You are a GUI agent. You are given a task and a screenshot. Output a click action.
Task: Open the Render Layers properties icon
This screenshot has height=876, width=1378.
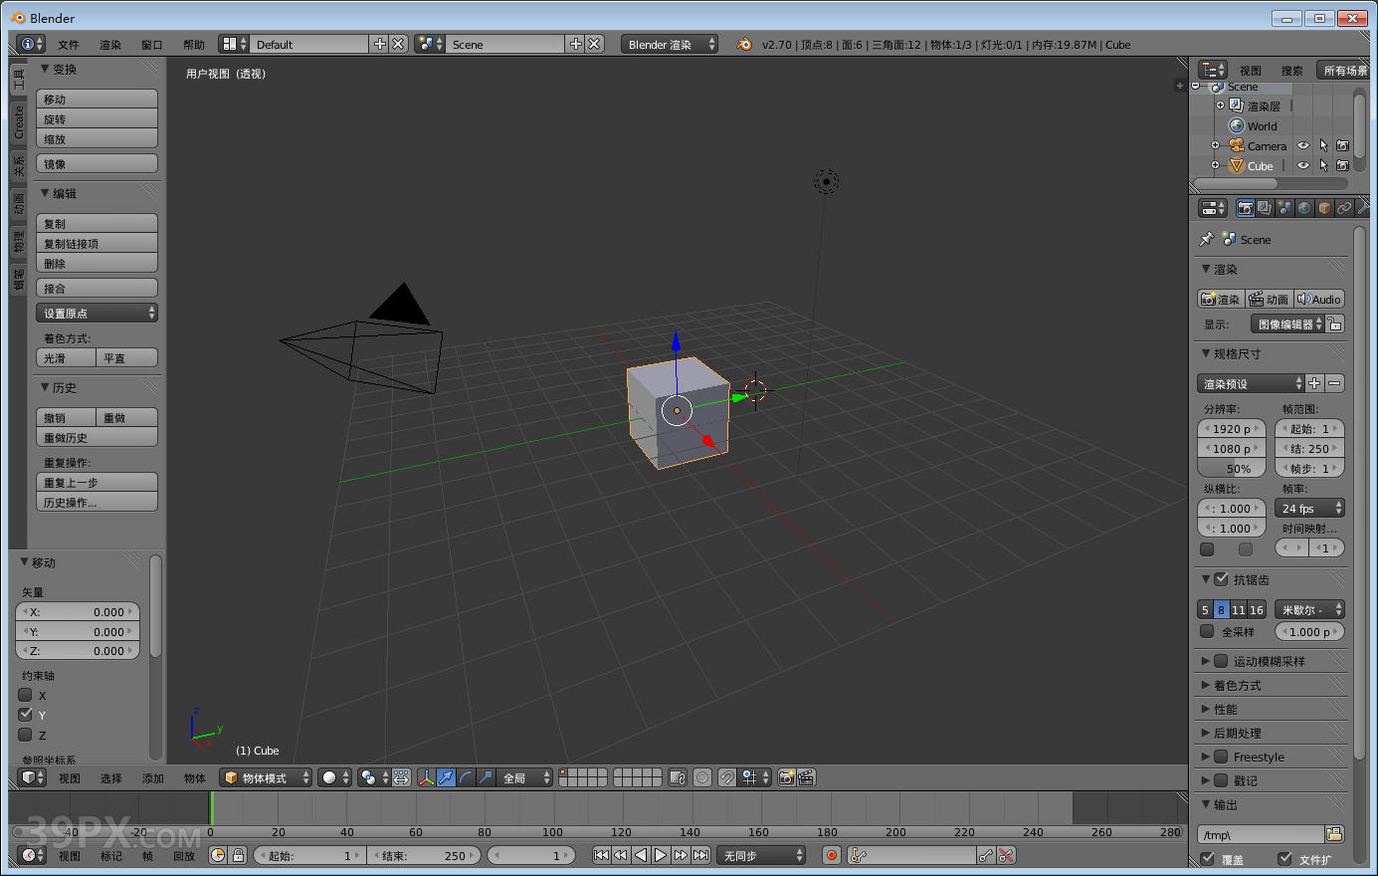coord(1264,207)
